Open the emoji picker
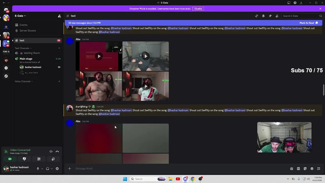The height and width of the screenshot is (183, 325). coord(312,169)
